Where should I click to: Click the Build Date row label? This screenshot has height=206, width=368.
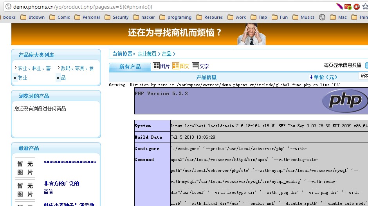[148, 137]
